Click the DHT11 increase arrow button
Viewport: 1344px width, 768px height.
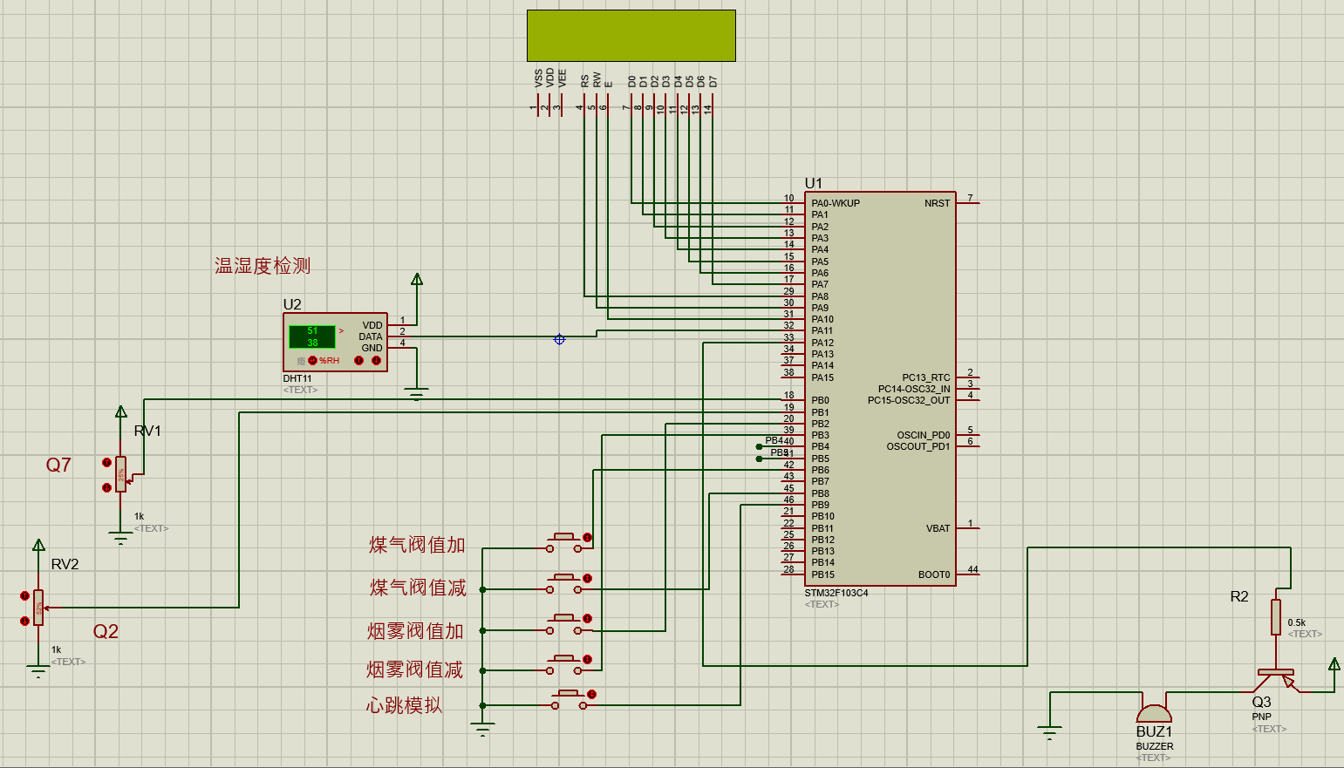coord(358,360)
